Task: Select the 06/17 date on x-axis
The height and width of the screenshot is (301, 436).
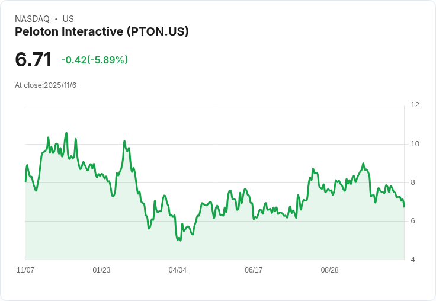Action: pos(254,270)
